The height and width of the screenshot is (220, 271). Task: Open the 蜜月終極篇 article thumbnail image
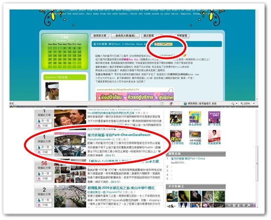tap(70, 144)
